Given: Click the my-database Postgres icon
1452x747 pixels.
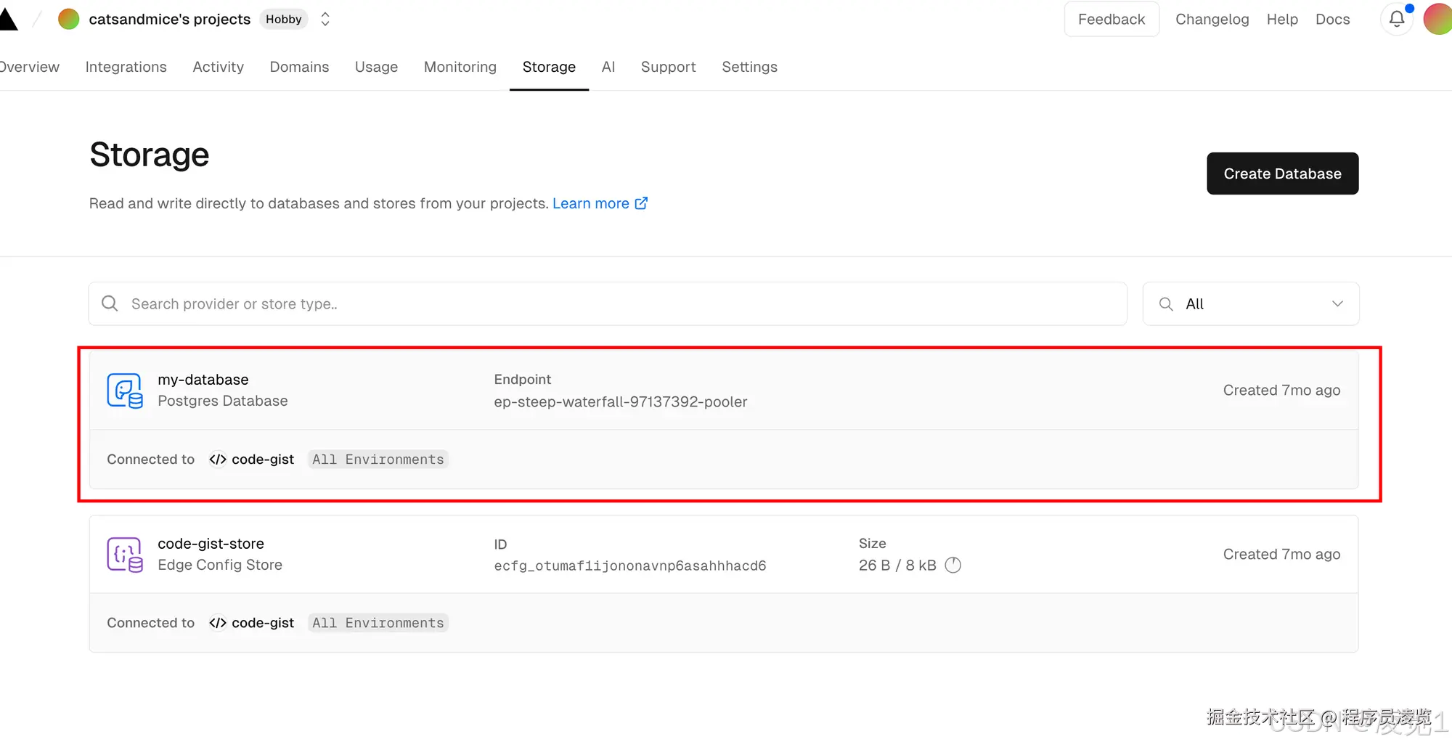Looking at the screenshot, I should tap(125, 391).
